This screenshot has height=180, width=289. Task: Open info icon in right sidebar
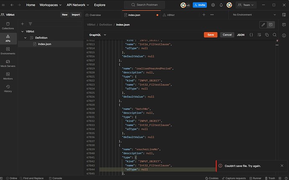(284, 35)
